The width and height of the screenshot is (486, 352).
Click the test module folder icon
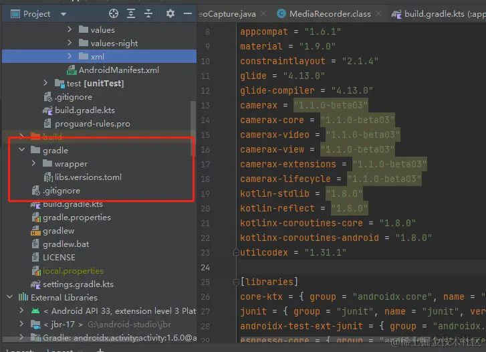pos(59,83)
